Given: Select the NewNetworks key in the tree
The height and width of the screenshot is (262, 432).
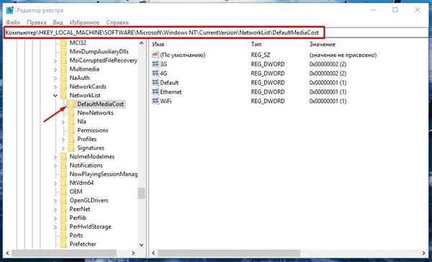Looking at the screenshot, I should 95,113.
